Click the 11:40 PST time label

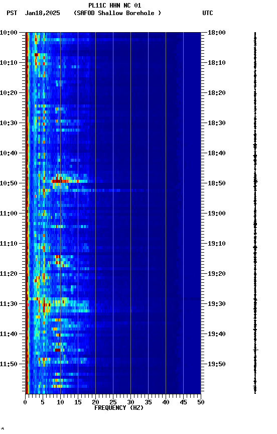[9, 335]
